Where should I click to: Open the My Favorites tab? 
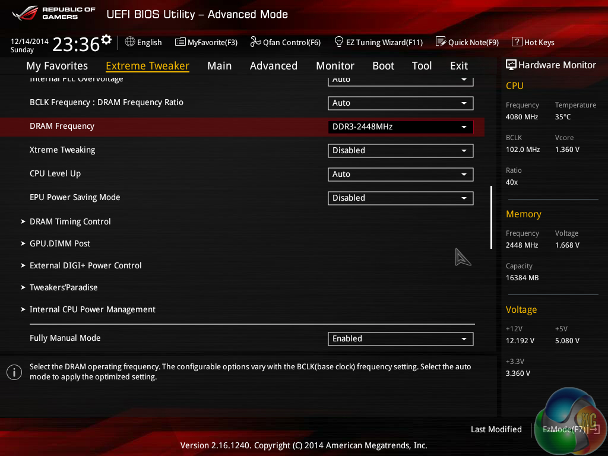57,66
